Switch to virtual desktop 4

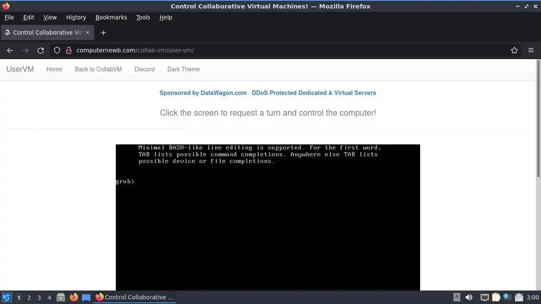(x=49, y=297)
